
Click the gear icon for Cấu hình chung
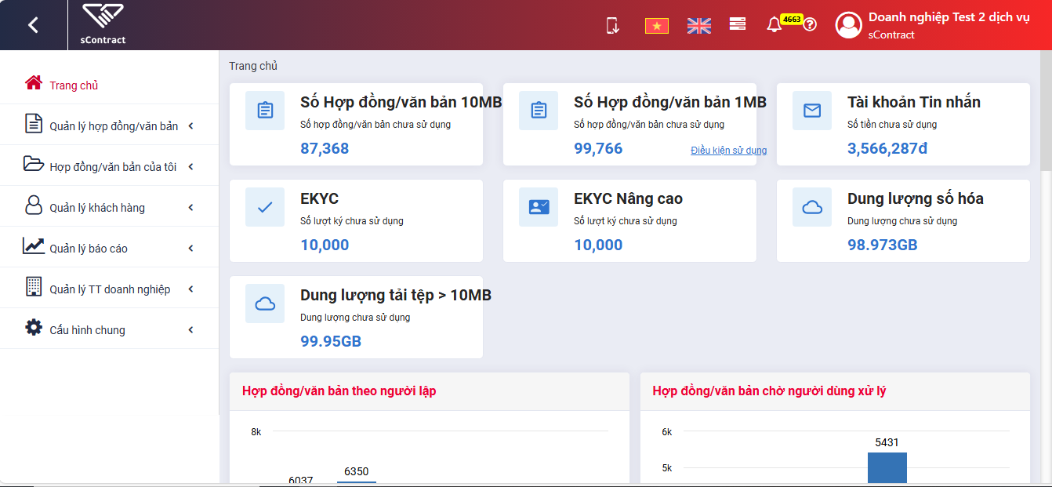tap(33, 327)
